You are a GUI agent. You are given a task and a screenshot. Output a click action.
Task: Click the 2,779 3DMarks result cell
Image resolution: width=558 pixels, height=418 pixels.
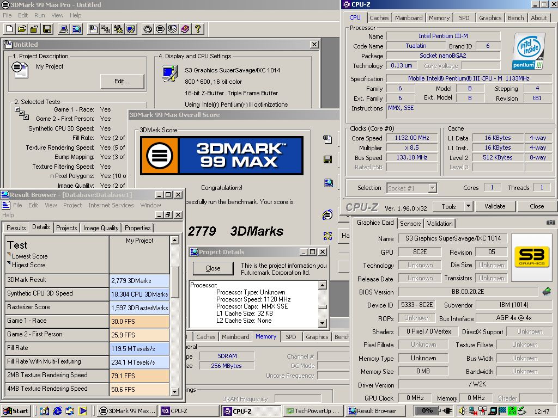(139, 280)
